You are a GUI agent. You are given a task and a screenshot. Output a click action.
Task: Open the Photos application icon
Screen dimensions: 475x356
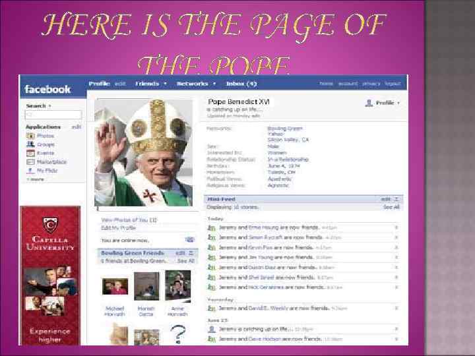pos(30,136)
